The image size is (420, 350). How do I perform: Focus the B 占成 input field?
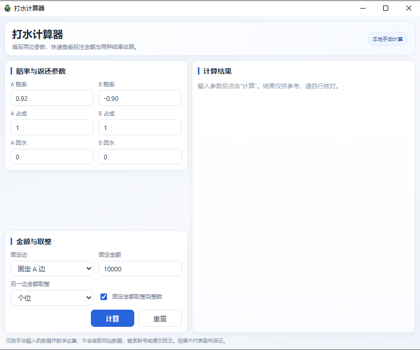[140, 128]
